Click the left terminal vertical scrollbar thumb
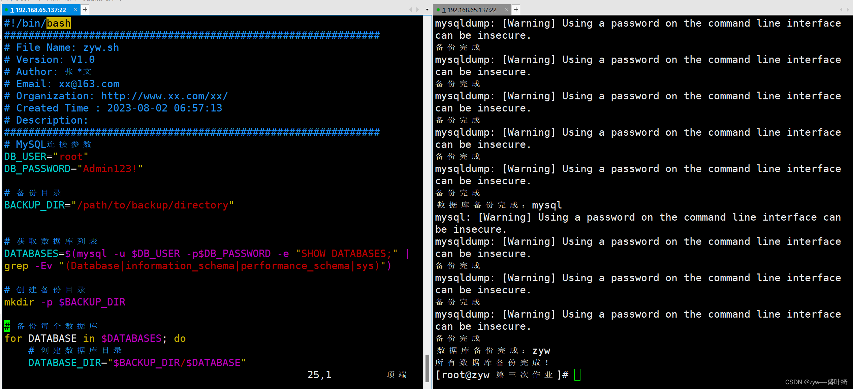This screenshot has height=389, width=853. point(427,368)
